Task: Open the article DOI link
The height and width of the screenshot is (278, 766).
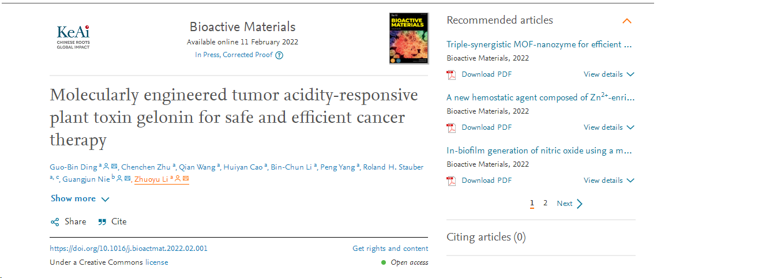Action: click(x=129, y=249)
